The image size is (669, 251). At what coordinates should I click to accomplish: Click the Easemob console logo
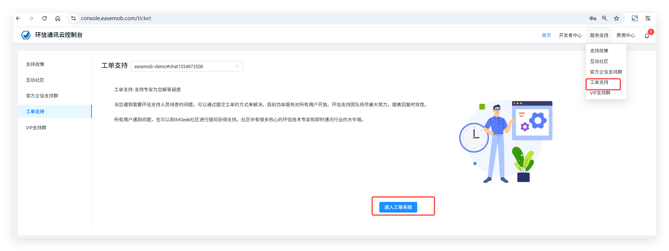26,35
